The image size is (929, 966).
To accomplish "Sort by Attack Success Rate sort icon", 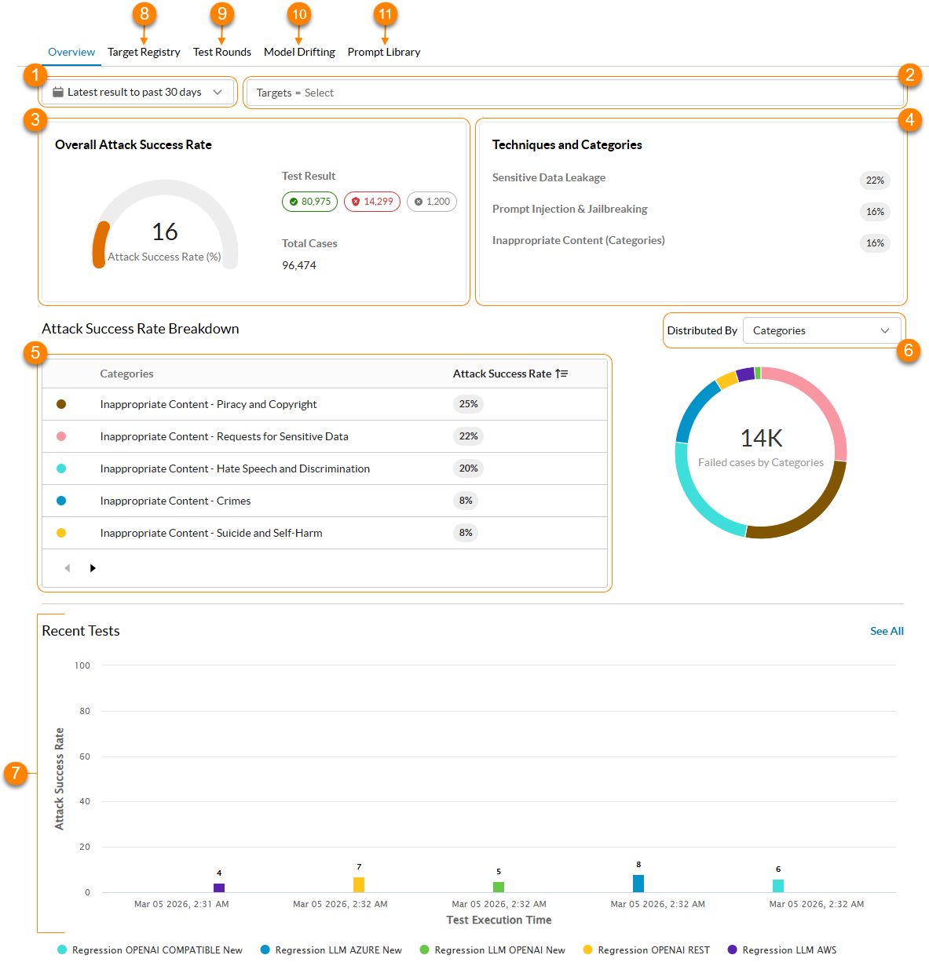I will (561, 374).
